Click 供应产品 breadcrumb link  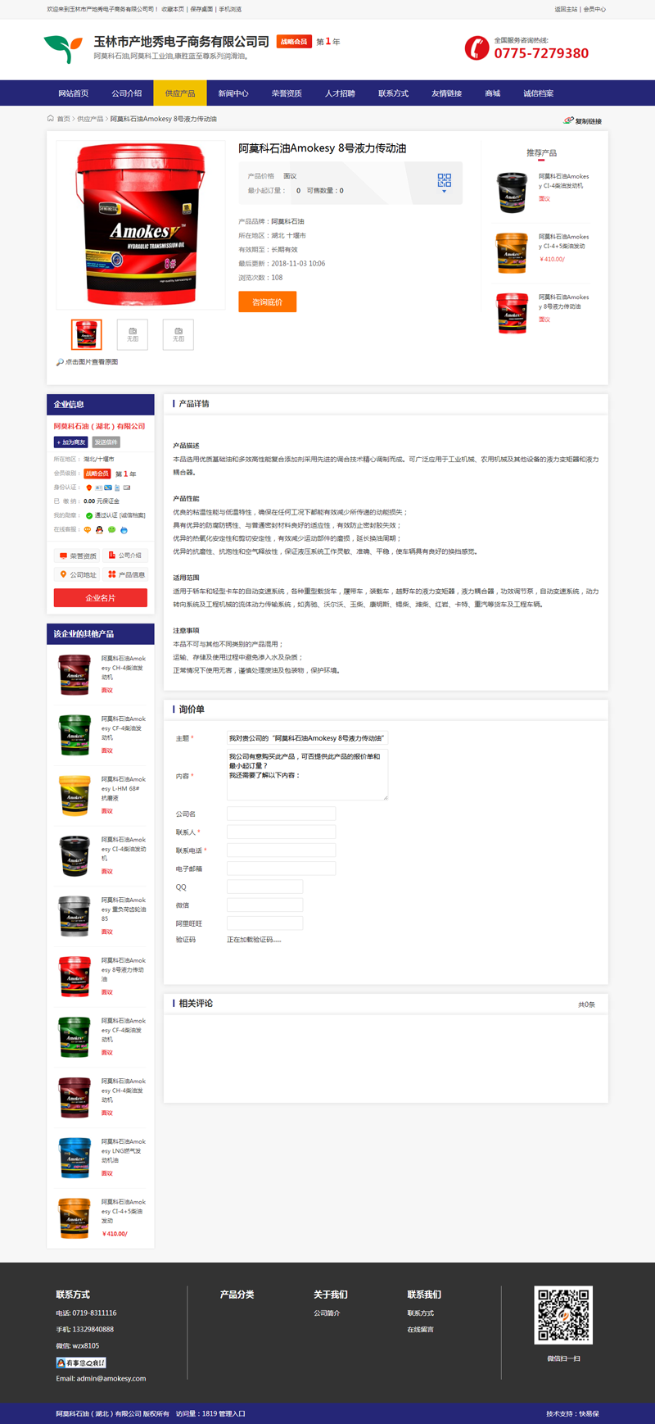coord(90,119)
